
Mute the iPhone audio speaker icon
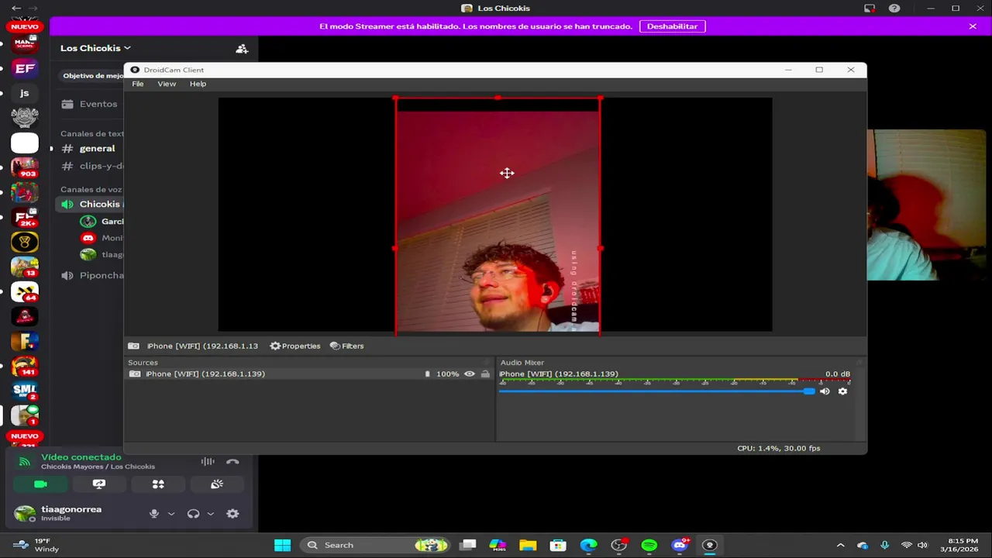(825, 391)
